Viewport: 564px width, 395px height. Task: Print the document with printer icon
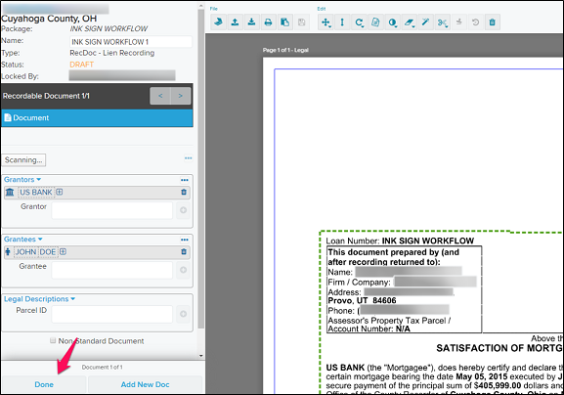(268, 22)
